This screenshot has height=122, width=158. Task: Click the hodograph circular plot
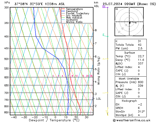130,22
